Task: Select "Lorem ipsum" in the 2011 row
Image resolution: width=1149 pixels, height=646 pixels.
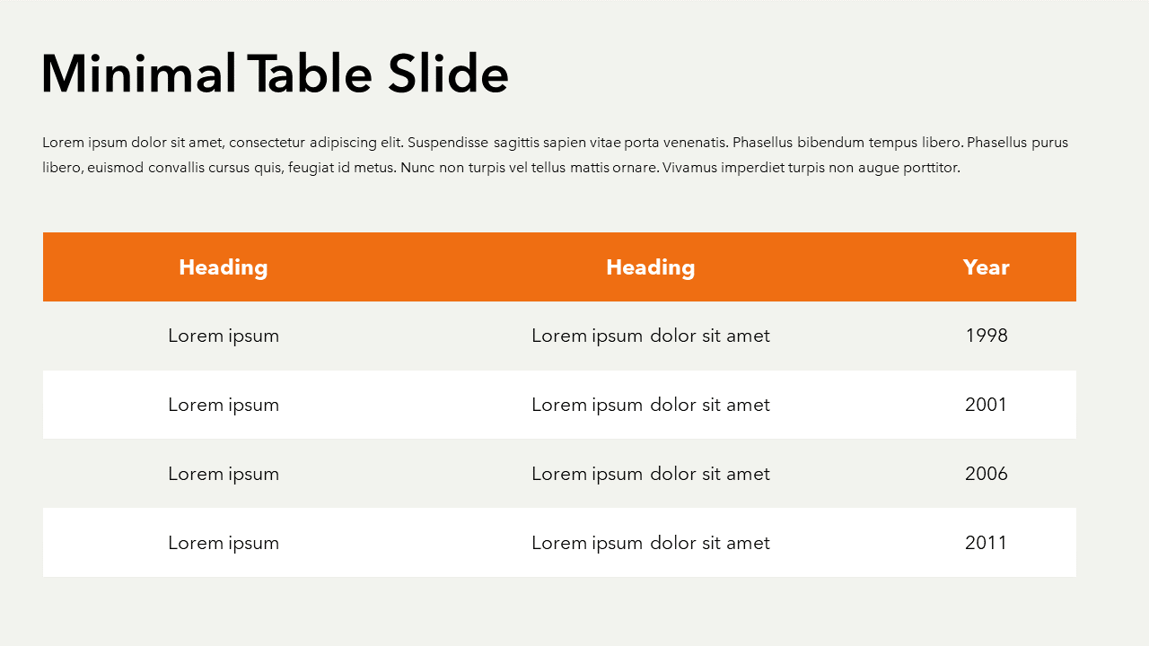Action: (224, 543)
